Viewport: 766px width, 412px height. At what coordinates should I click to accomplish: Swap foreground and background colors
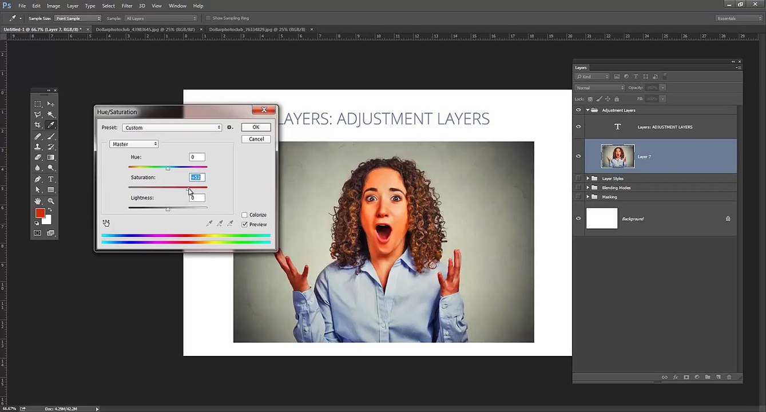tap(50, 210)
